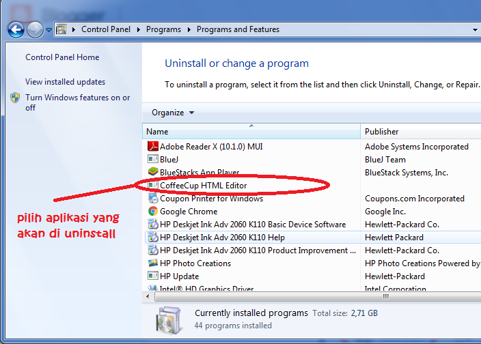The width and height of the screenshot is (481, 344).
Task: Click the Total size 2,71 GB value
Action: pos(364,313)
